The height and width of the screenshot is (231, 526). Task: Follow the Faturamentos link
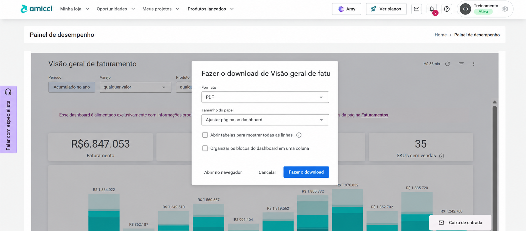point(375,115)
